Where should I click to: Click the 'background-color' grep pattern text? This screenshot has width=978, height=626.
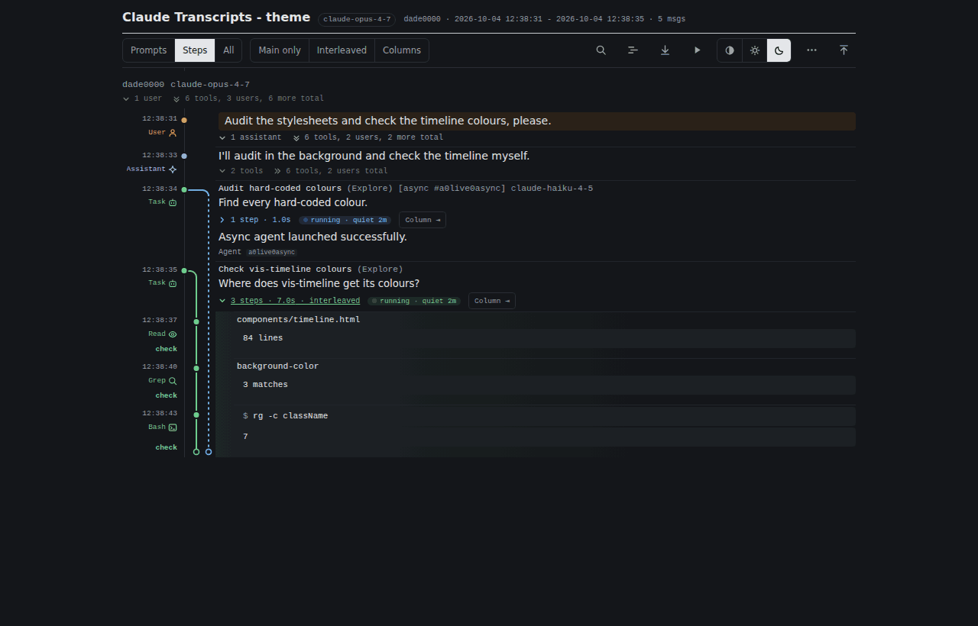277,366
